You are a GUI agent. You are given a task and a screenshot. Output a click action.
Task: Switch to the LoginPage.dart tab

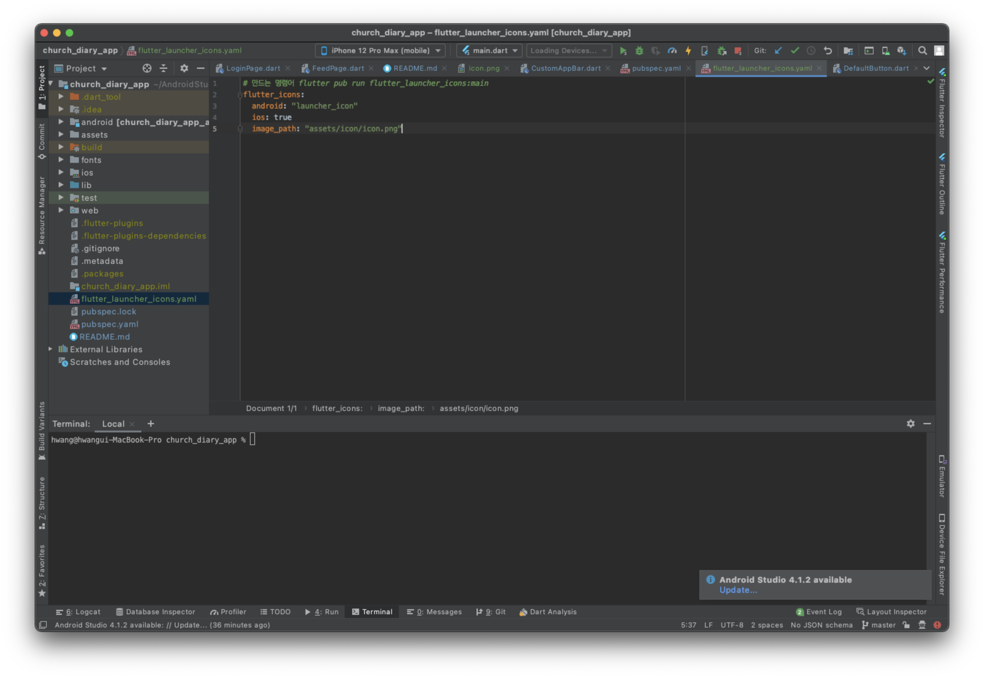pyautogui.click(x=253, y=68)
